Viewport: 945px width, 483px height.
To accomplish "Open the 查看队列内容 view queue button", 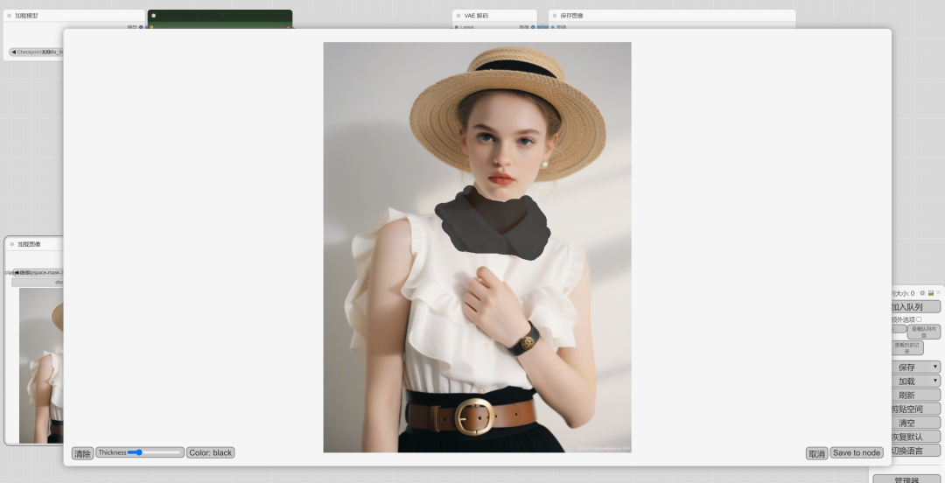I will coord(923,332).
